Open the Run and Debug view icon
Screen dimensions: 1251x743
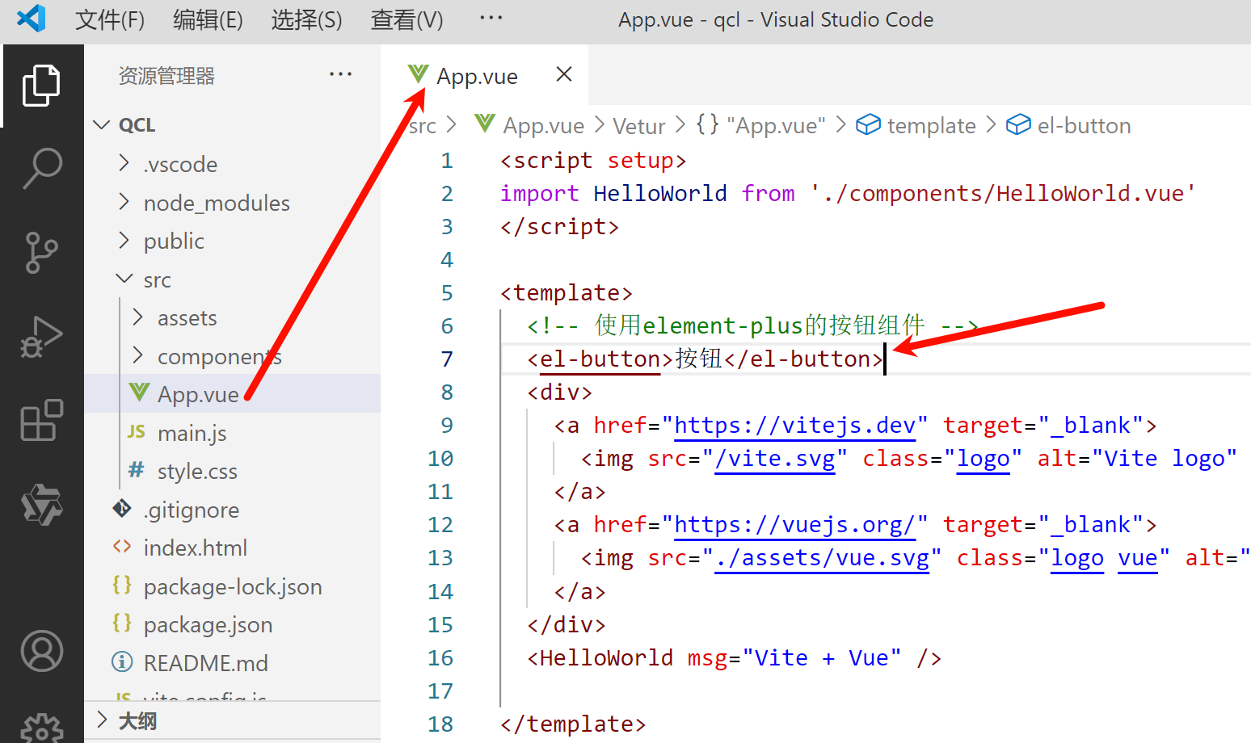[41, 337]
